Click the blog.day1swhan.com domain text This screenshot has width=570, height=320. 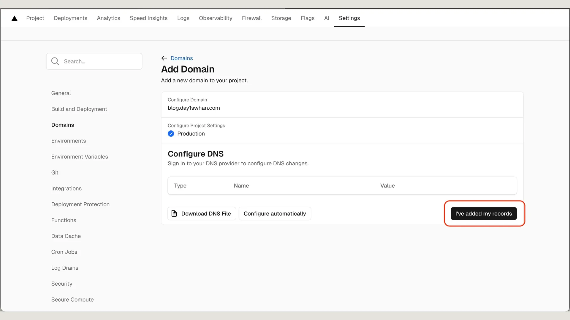(x=194, y=108)
